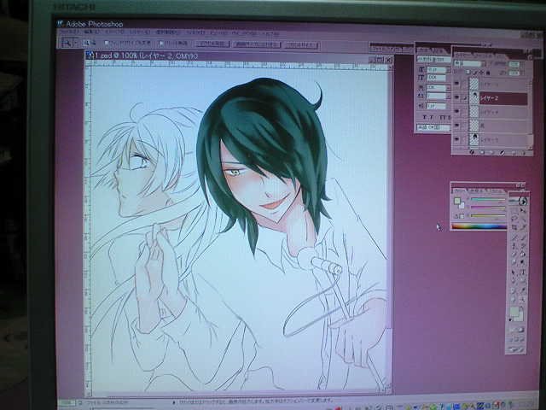Click the foreground color swatch in the toolbox
The width and height of the screenshot is (546, 410).
pyautogui.click(x=514, y=311)
